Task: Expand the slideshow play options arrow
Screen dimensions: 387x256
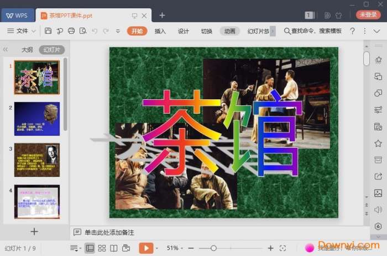Action: (x=157, y=248)
